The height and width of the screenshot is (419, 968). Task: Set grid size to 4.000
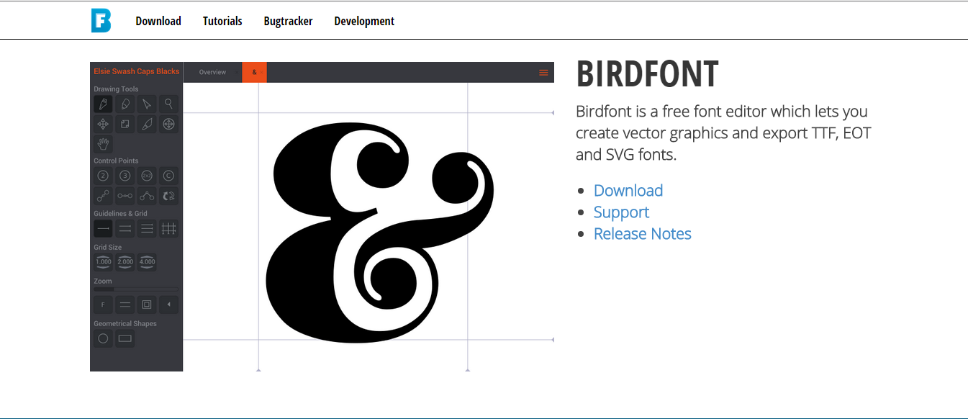pos(147,262)
